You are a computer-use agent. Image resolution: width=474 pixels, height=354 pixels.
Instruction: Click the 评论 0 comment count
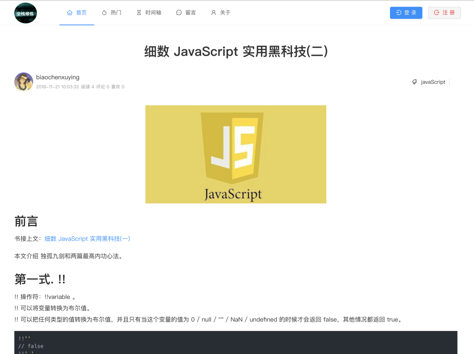point(102,87)
